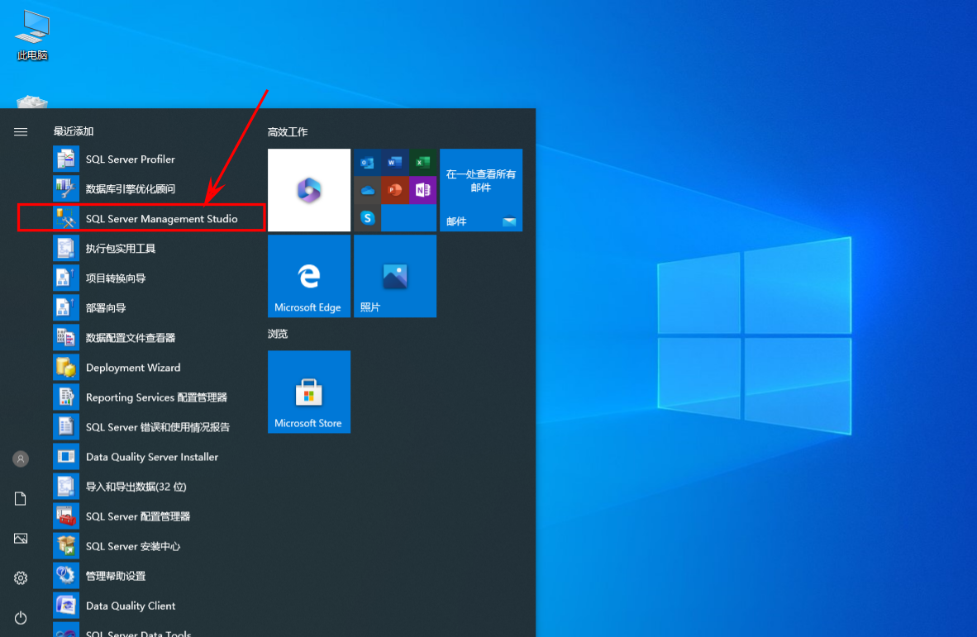Open 项目转换向导 entry

tap(155, 278)
